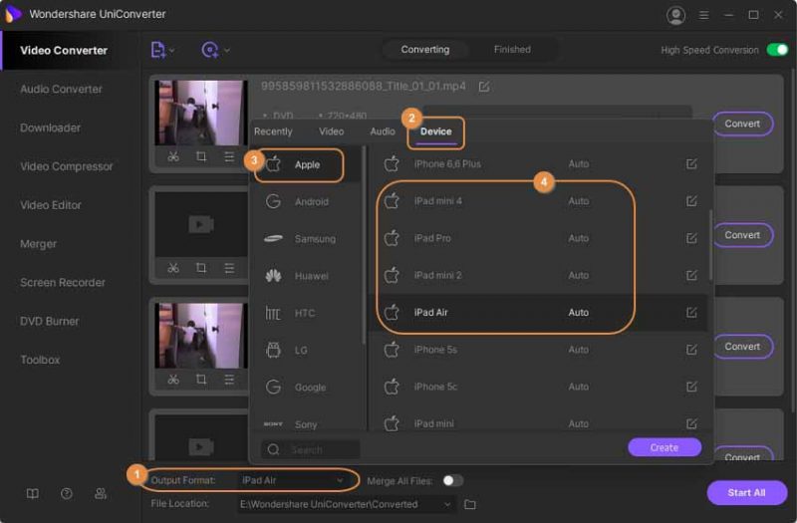Click the format Search input field
Image resolution: width=797 pixels, height=523 pixels.
311,449
